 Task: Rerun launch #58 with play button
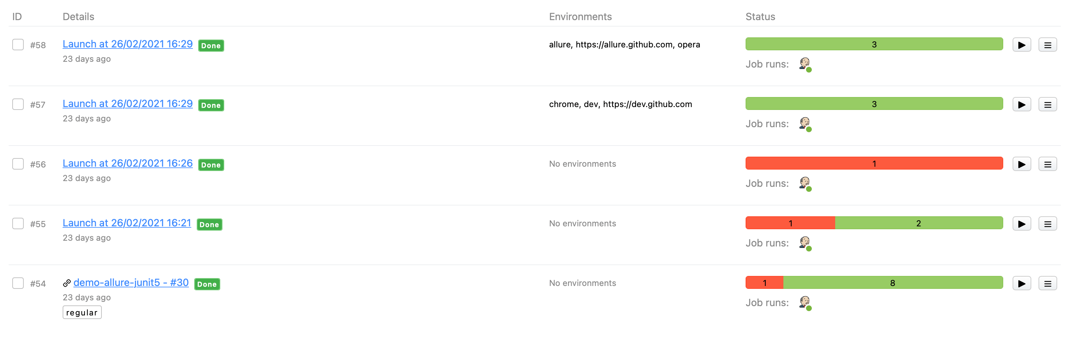1021,45
